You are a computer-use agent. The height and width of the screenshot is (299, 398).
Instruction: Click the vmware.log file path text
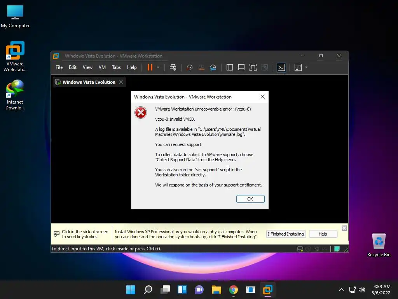[208, 132]
